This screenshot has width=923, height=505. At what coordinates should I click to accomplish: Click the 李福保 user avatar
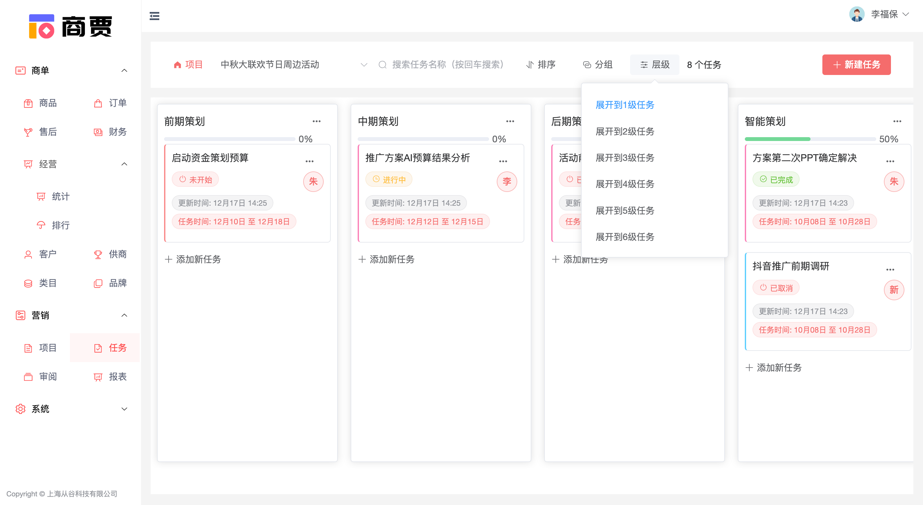857,15
